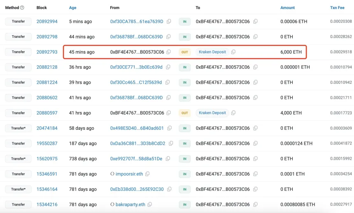
Task: Toggle the Age column date format
Action: [x=72, y=8]
